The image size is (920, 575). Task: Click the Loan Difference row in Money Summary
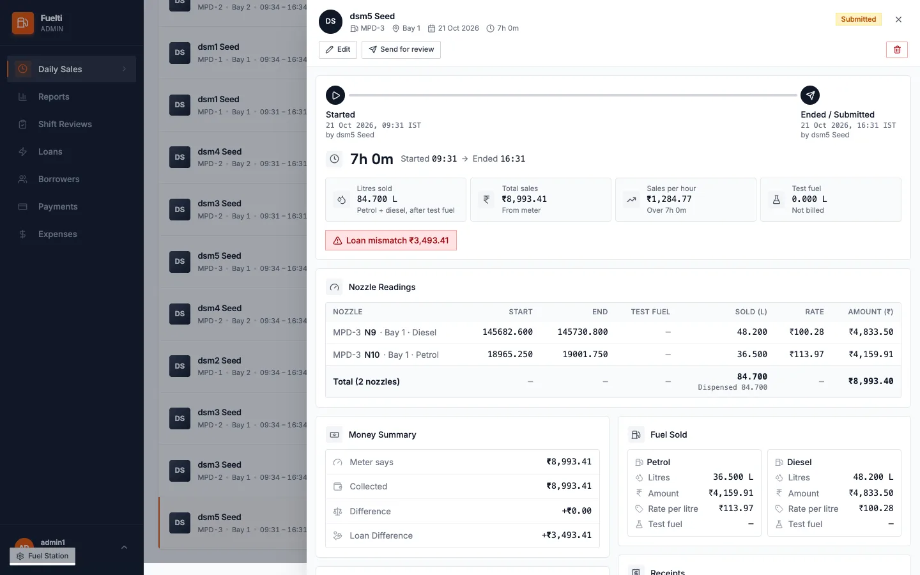pyautogui.click(x=463, y=536)
